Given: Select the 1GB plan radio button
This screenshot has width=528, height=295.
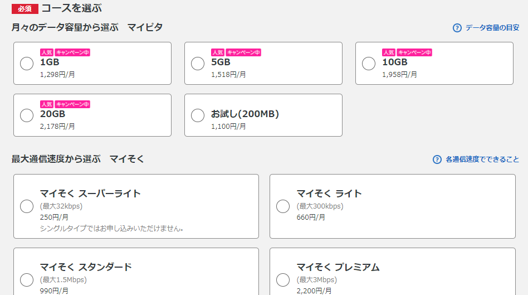Looking at the screenshot, I should (x=27, y=64).
